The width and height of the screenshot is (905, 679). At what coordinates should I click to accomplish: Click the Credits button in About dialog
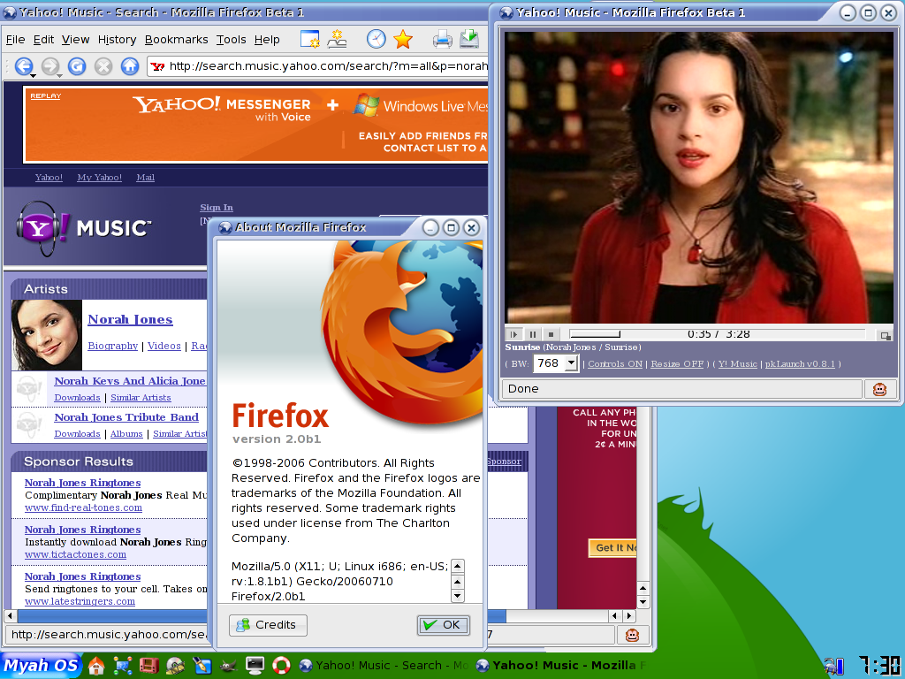click(x=268, y=625)
